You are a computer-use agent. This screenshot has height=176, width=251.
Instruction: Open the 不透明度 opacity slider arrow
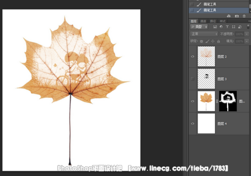[247, 34]
